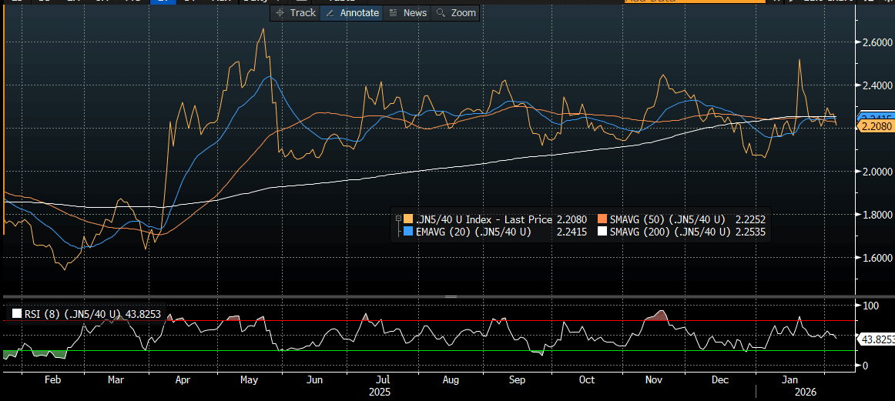Click the 43.8253 RSI value axis tag

[877, 339]
